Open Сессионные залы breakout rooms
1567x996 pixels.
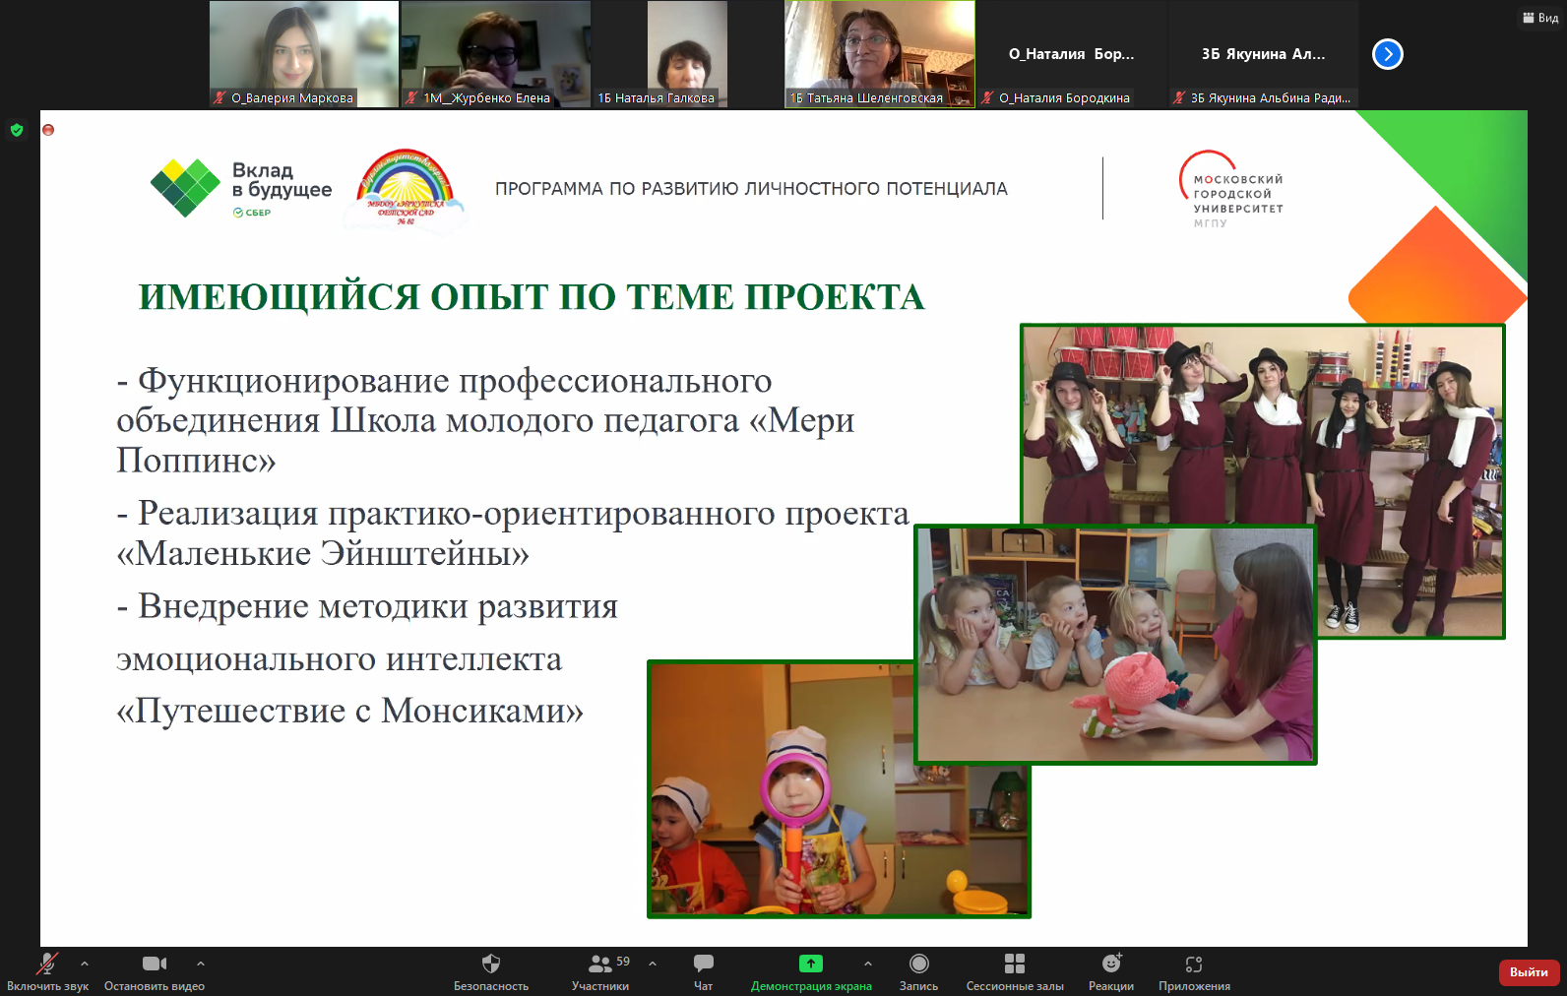(x=1015, y=971)
